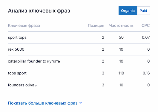Select the 'founders обувь' keyword
Viewport: 158px width, 112px height.
[22, 85]
